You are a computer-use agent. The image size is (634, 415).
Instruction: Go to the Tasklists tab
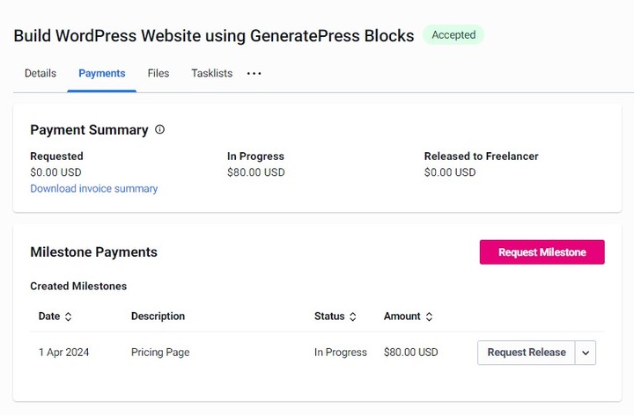point(211,74)
